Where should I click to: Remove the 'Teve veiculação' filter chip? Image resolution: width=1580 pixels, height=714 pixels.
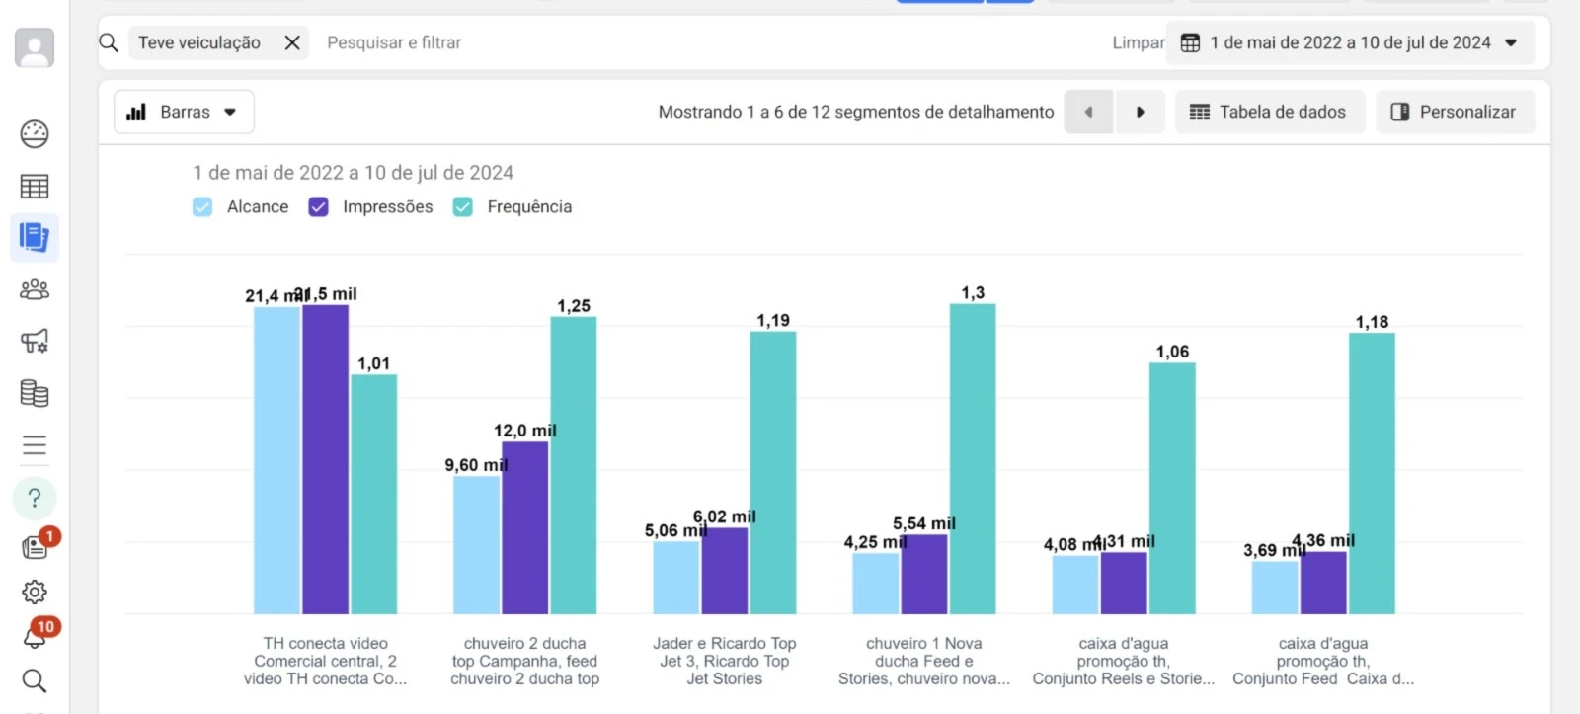(x=292, y=42)
